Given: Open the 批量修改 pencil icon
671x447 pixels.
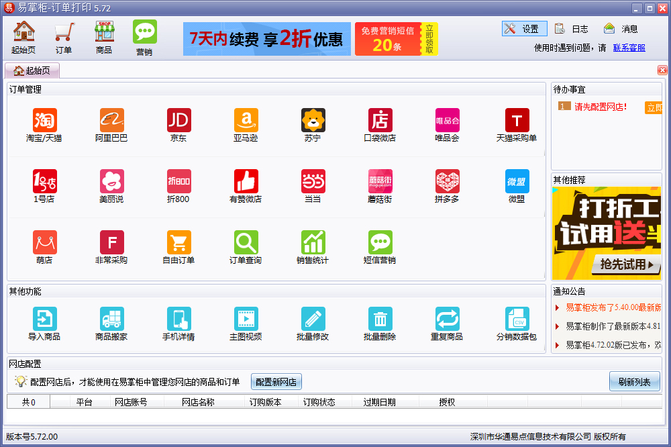Looking at the screenshot, I should pos(313,324).
